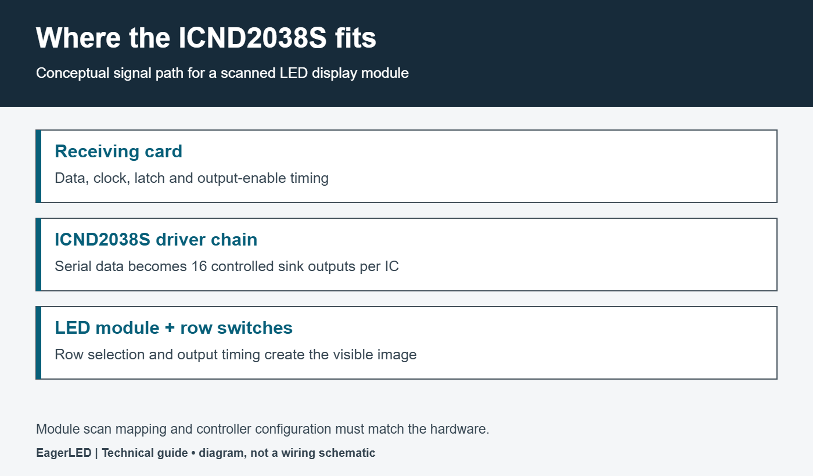Click the "LED module + row switches" heading

click(x=174, y=327)
